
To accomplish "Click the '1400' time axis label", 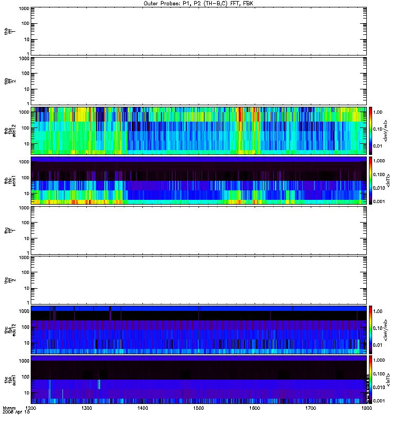I will [142, 408].
